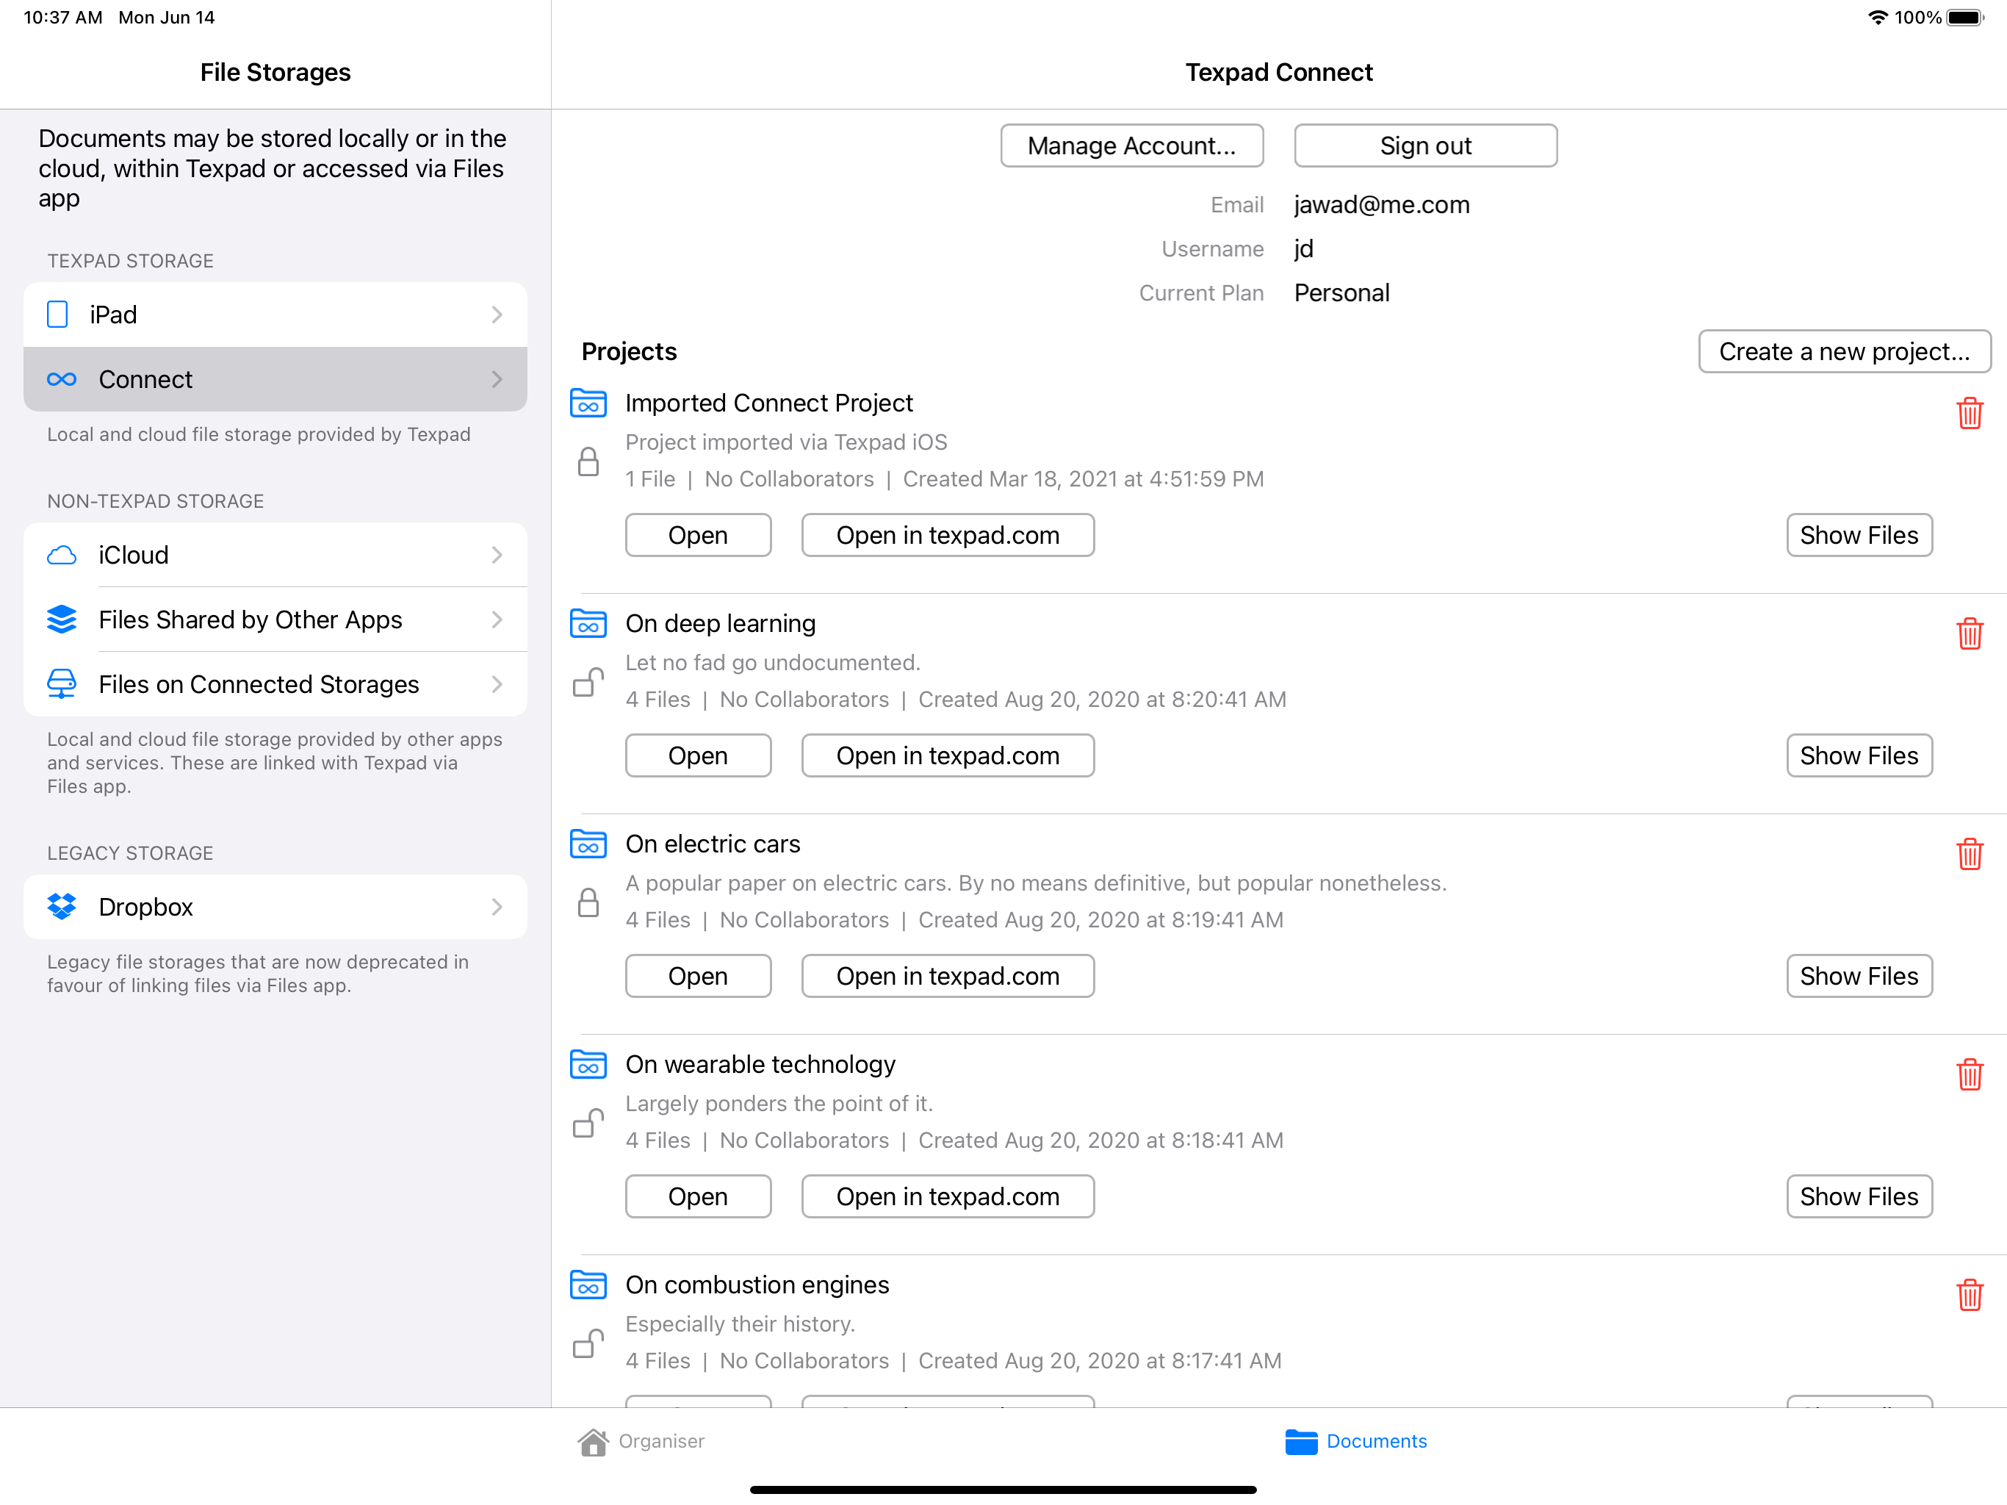This screenshot has height=1505, width=2007.
Task: Open On wearable technology in texpad.com
Action: click(x=947, y=1197)
